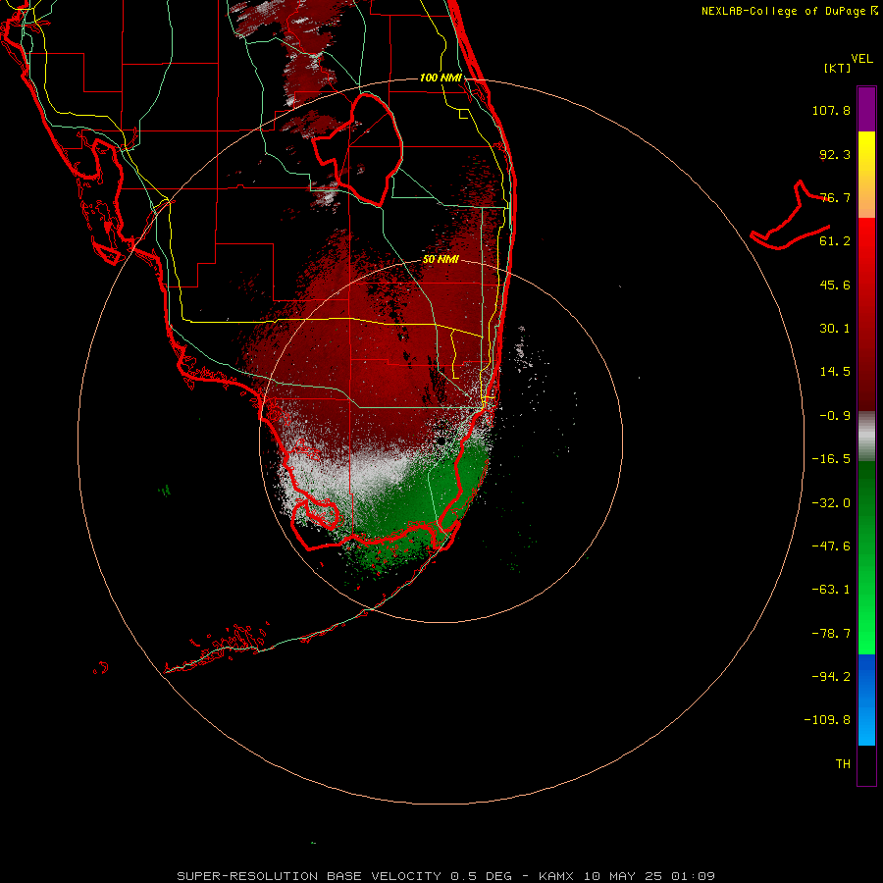Click the TH label under the scale
This screenshot has width=883, height=883.
click(x=843, y=764)
